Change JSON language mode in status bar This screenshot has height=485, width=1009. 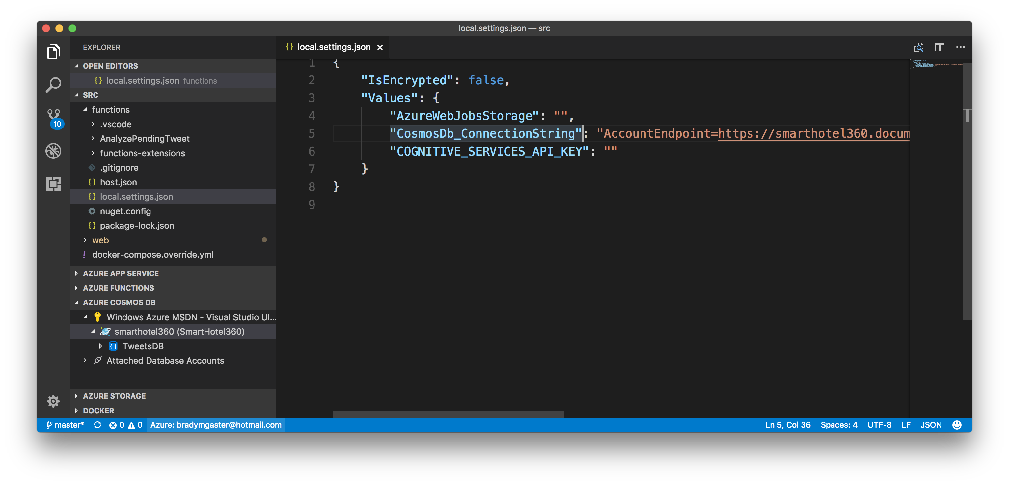(931, 425)
